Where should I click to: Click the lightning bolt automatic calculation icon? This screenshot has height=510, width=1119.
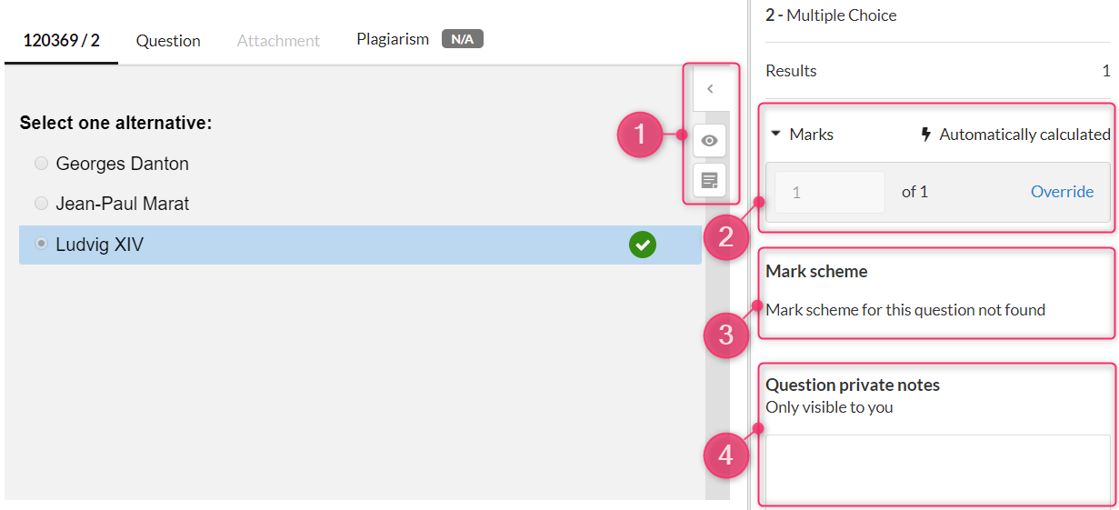tap(926, 135)
